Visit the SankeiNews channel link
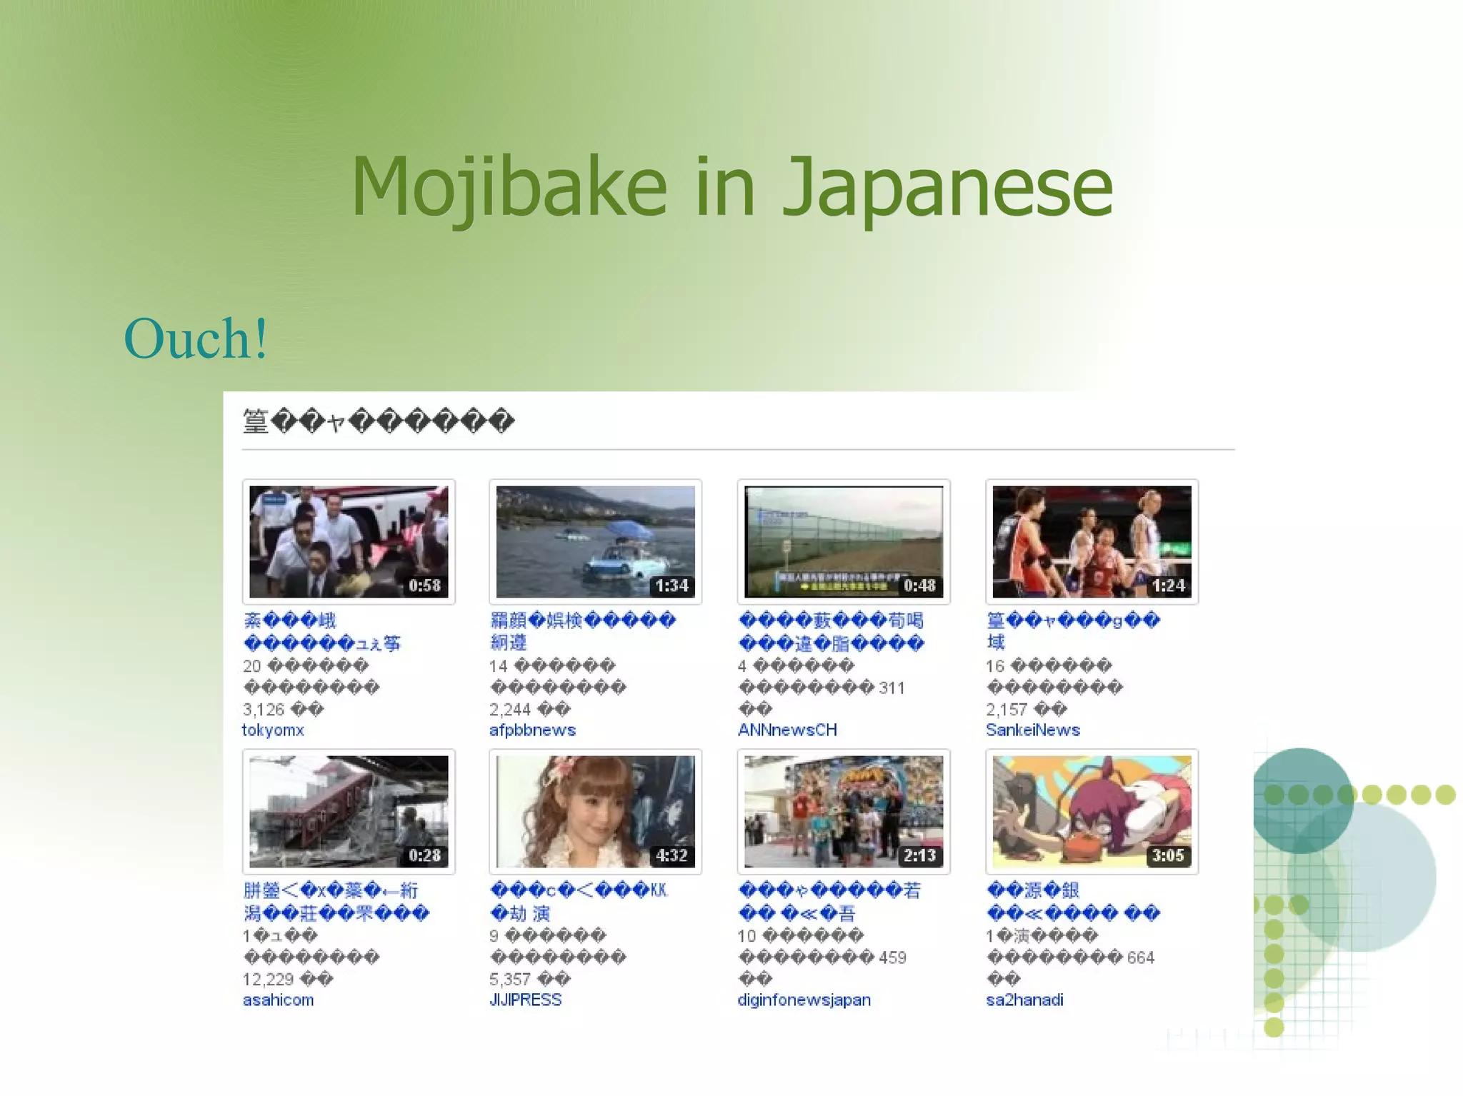The width and height of the screenshot is (1463, 1096). coord(1032,730)
